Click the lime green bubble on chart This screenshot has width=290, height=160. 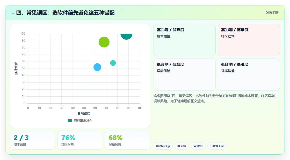[104, 42]
